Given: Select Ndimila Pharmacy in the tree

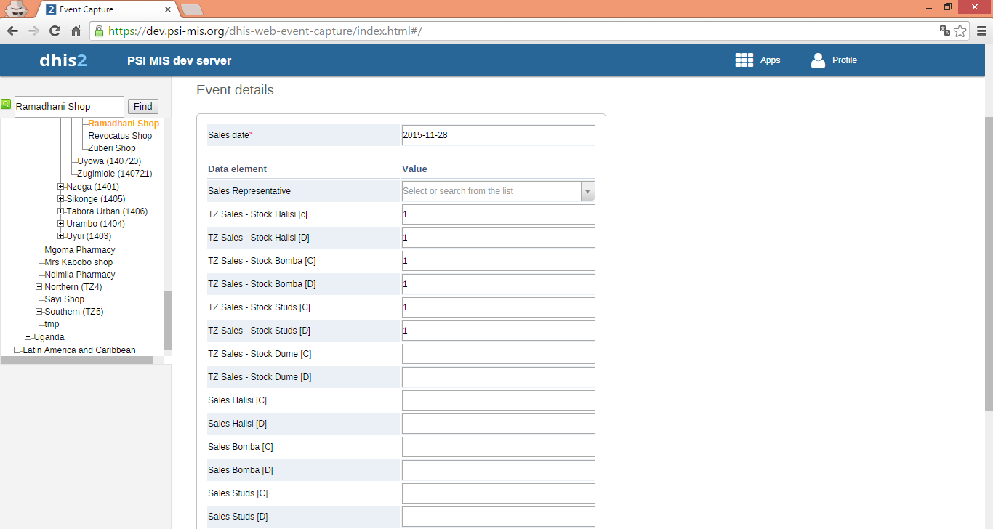Looking at the screenshot, I should click(80, 275).
